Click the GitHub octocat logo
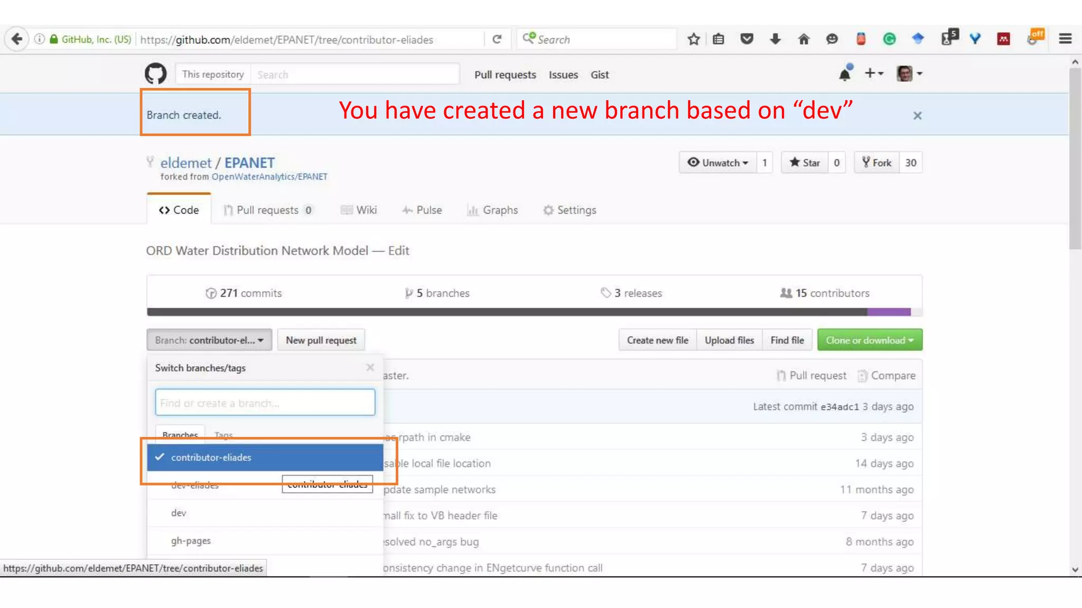Image resolution: width=1082 pixels, height=608 pixels. tap(155, 74)
